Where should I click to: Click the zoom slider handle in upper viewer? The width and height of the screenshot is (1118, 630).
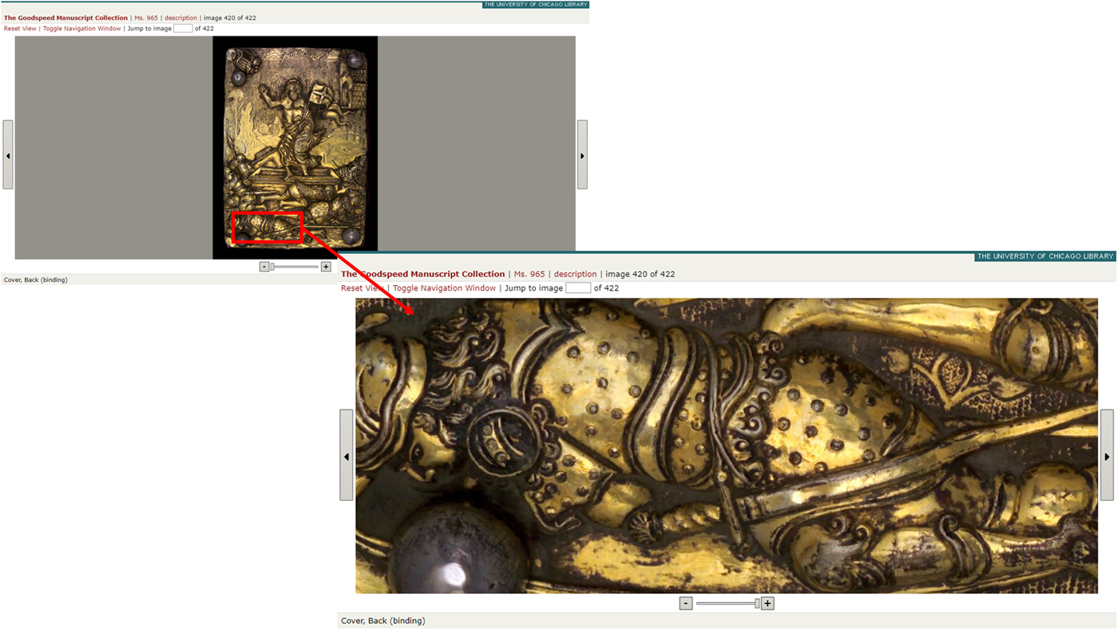point(272,267)
